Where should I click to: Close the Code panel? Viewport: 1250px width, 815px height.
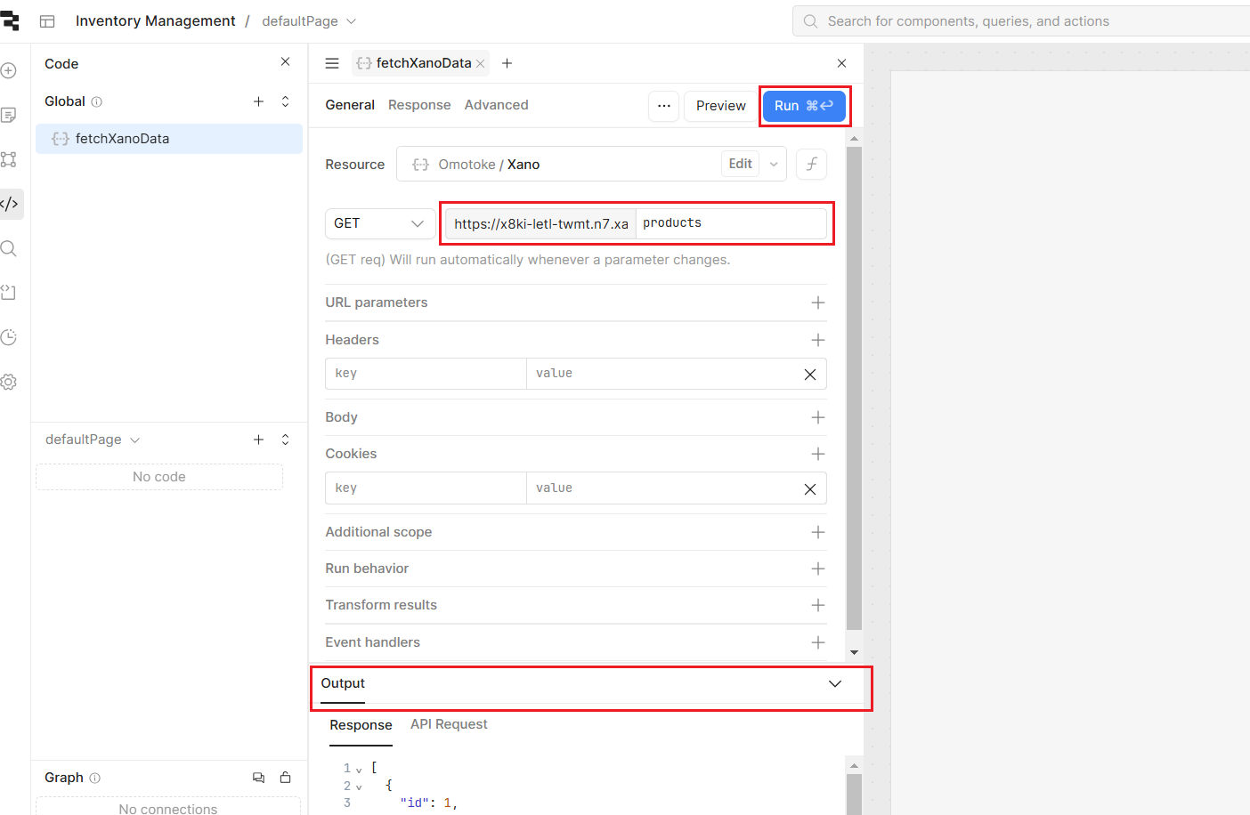tap(285, 61)
